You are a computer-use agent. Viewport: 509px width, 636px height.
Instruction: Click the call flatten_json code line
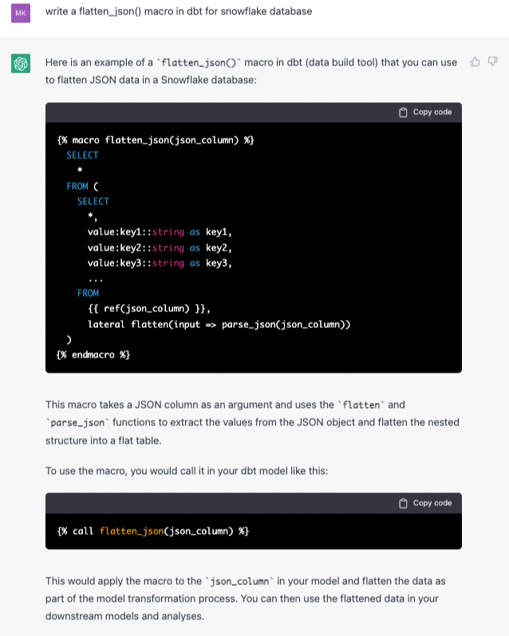pyautogui.click(x=153, y=531)
